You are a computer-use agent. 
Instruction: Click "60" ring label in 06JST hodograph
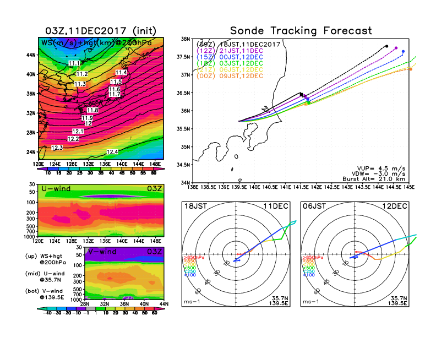pos(317,291)
